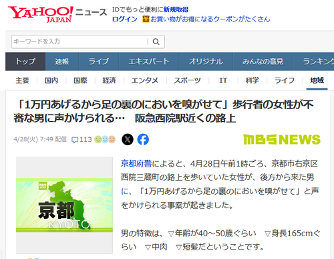Click the Yahoo! JAPAN logo
The height and width of the screenshot is (259, 334).
pos(41,14)
